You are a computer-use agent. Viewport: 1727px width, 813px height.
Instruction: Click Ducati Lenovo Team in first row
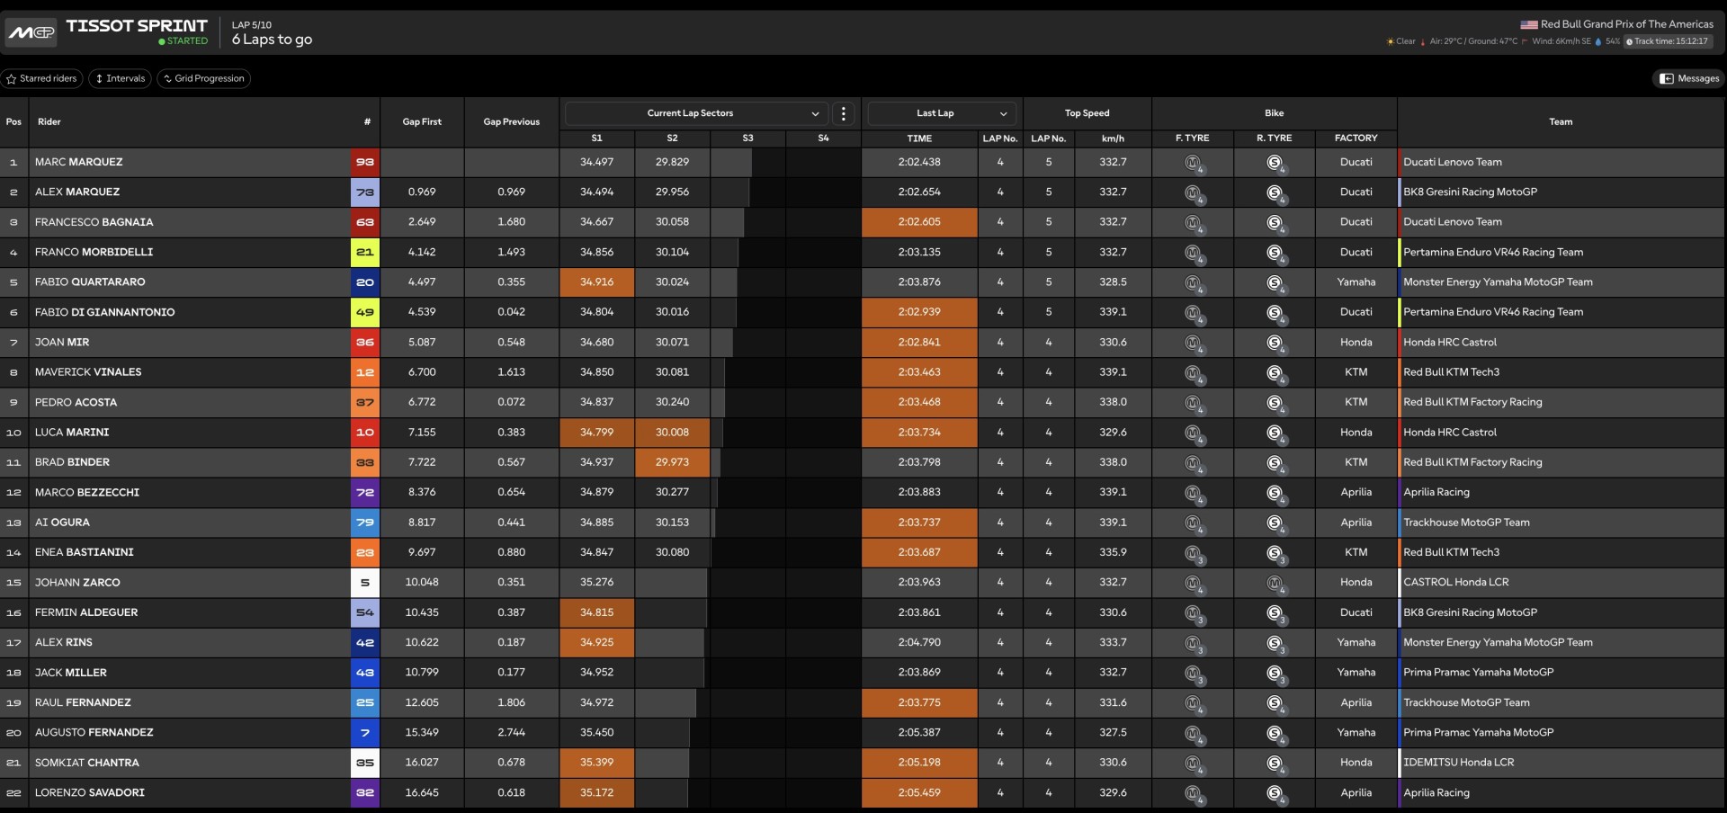point(1453,162)
